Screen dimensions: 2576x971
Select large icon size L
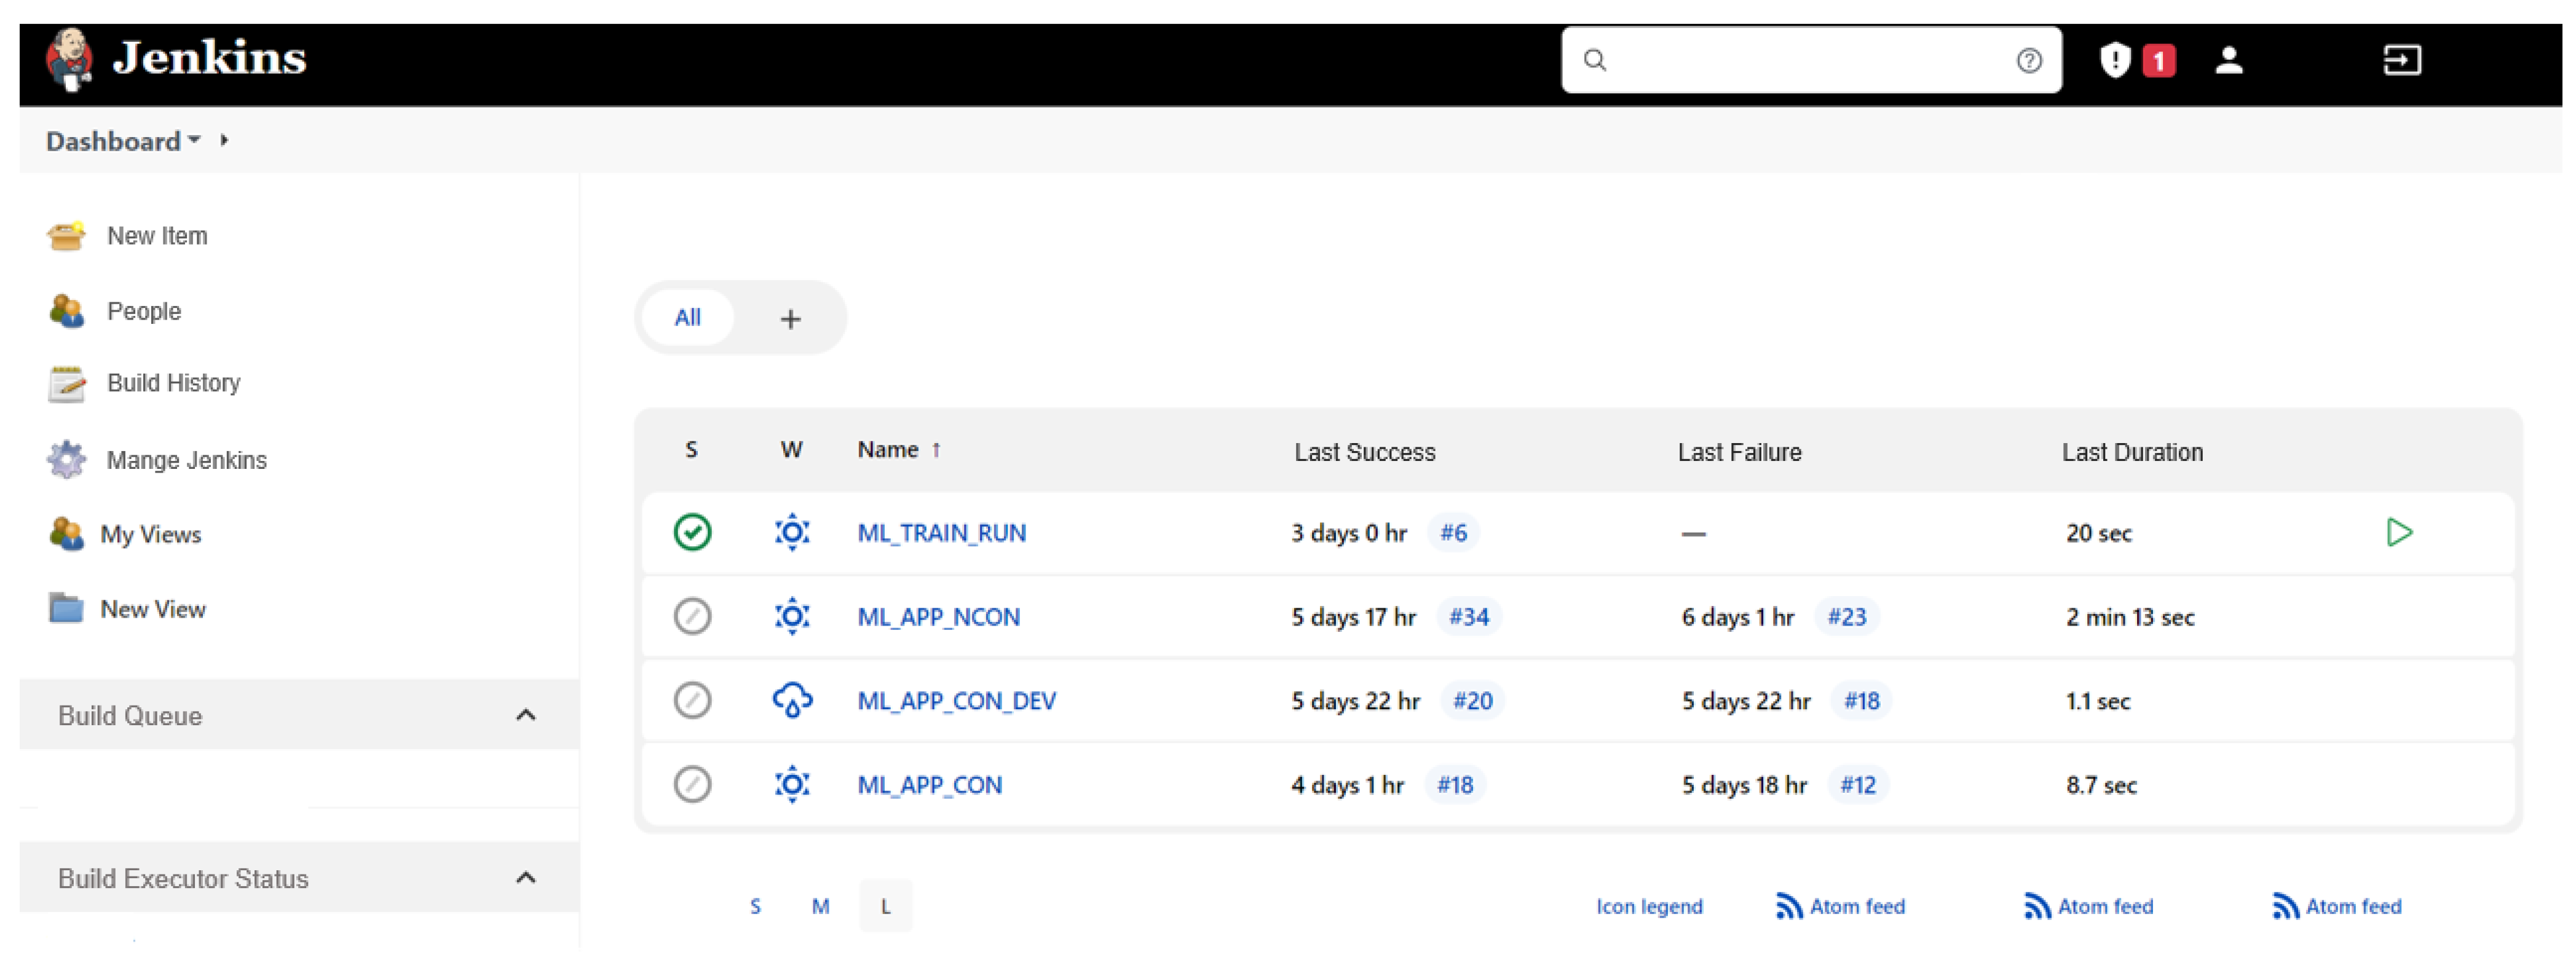(885, 906)
